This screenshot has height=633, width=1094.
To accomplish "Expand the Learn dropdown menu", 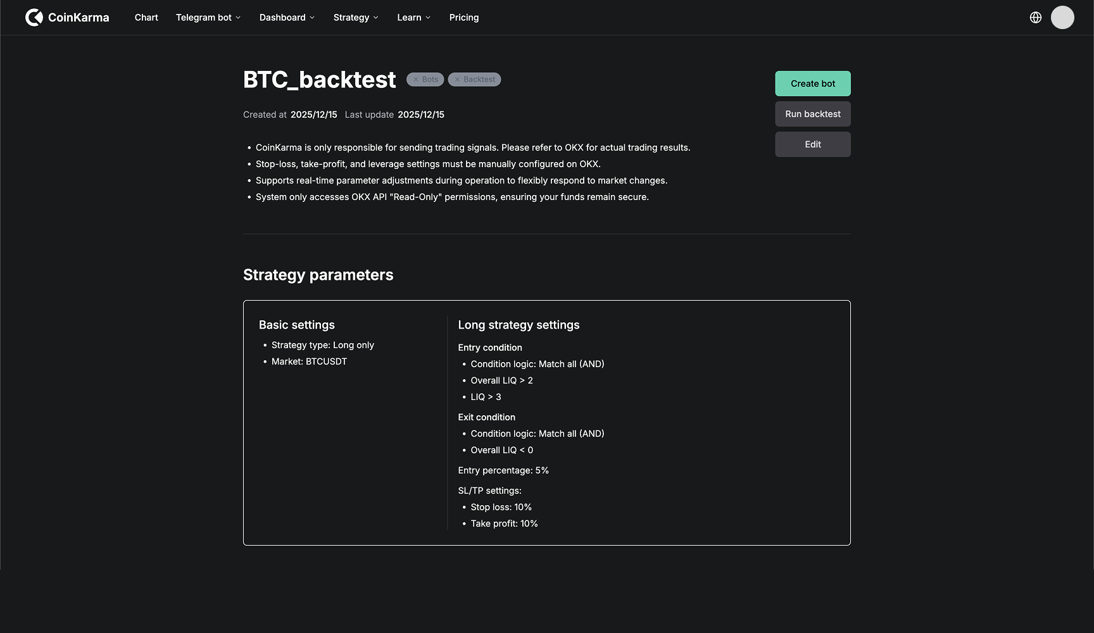I will [x=413, y=18].
